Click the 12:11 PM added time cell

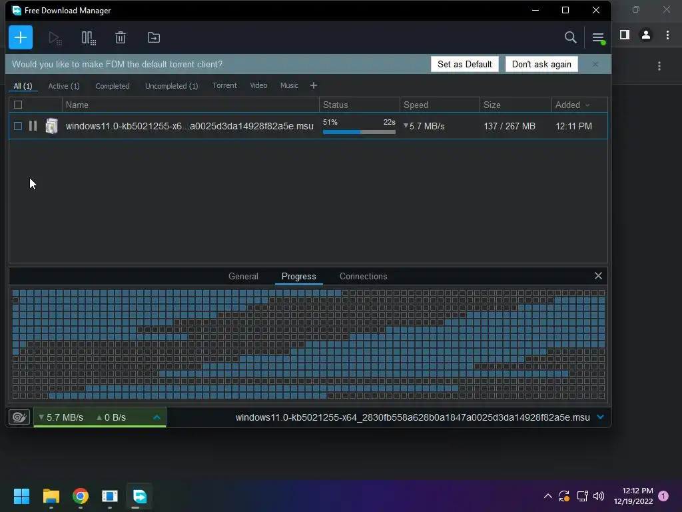coord(573,126)
